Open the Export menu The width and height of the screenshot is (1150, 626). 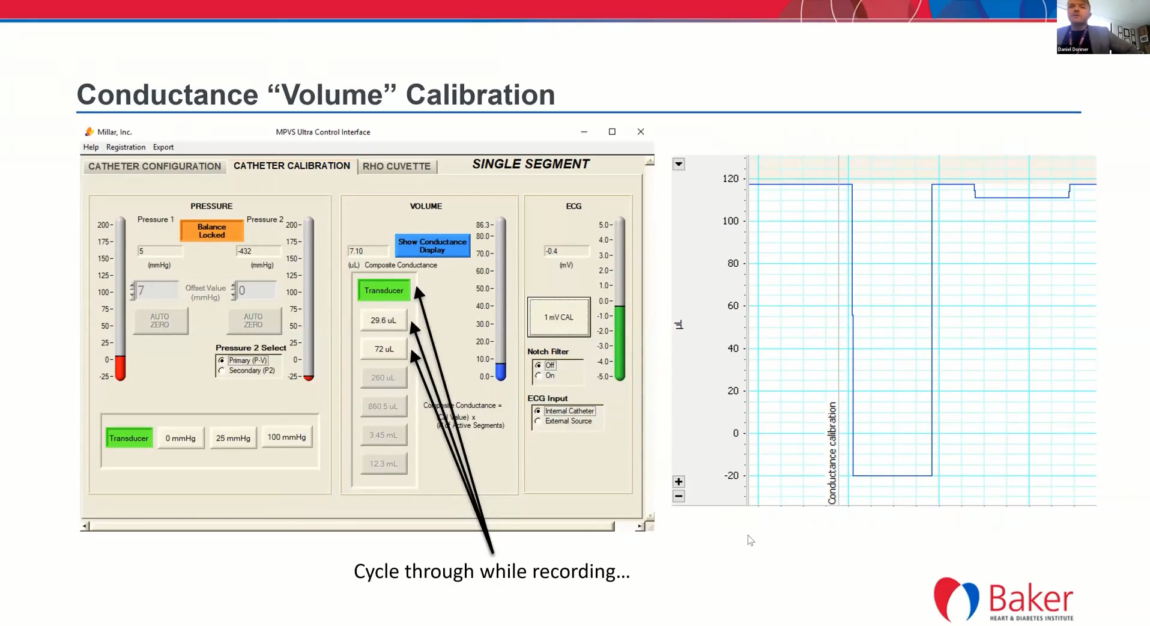(x=163, y=147)
